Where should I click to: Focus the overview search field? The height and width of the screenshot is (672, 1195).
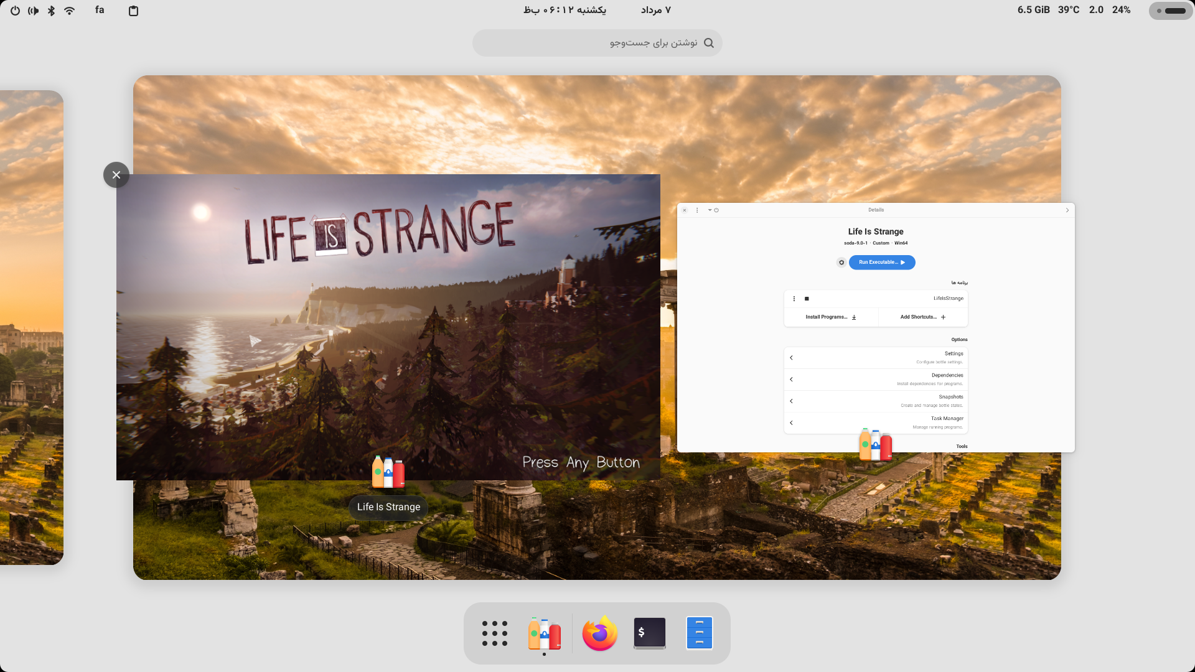pyautogui.click(x=597, y=43)
